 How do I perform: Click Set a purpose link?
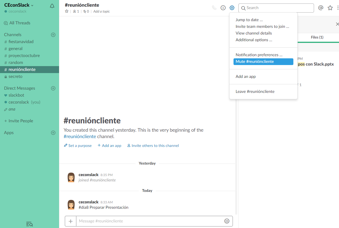tap(78, 146)
